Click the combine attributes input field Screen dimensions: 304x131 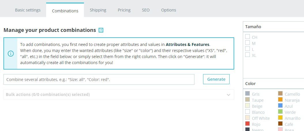coord(99,80)
